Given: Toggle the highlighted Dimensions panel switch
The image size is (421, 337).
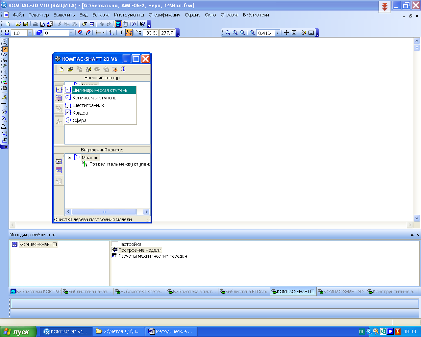Looking at the screenshot, I should tap(5, 49).
